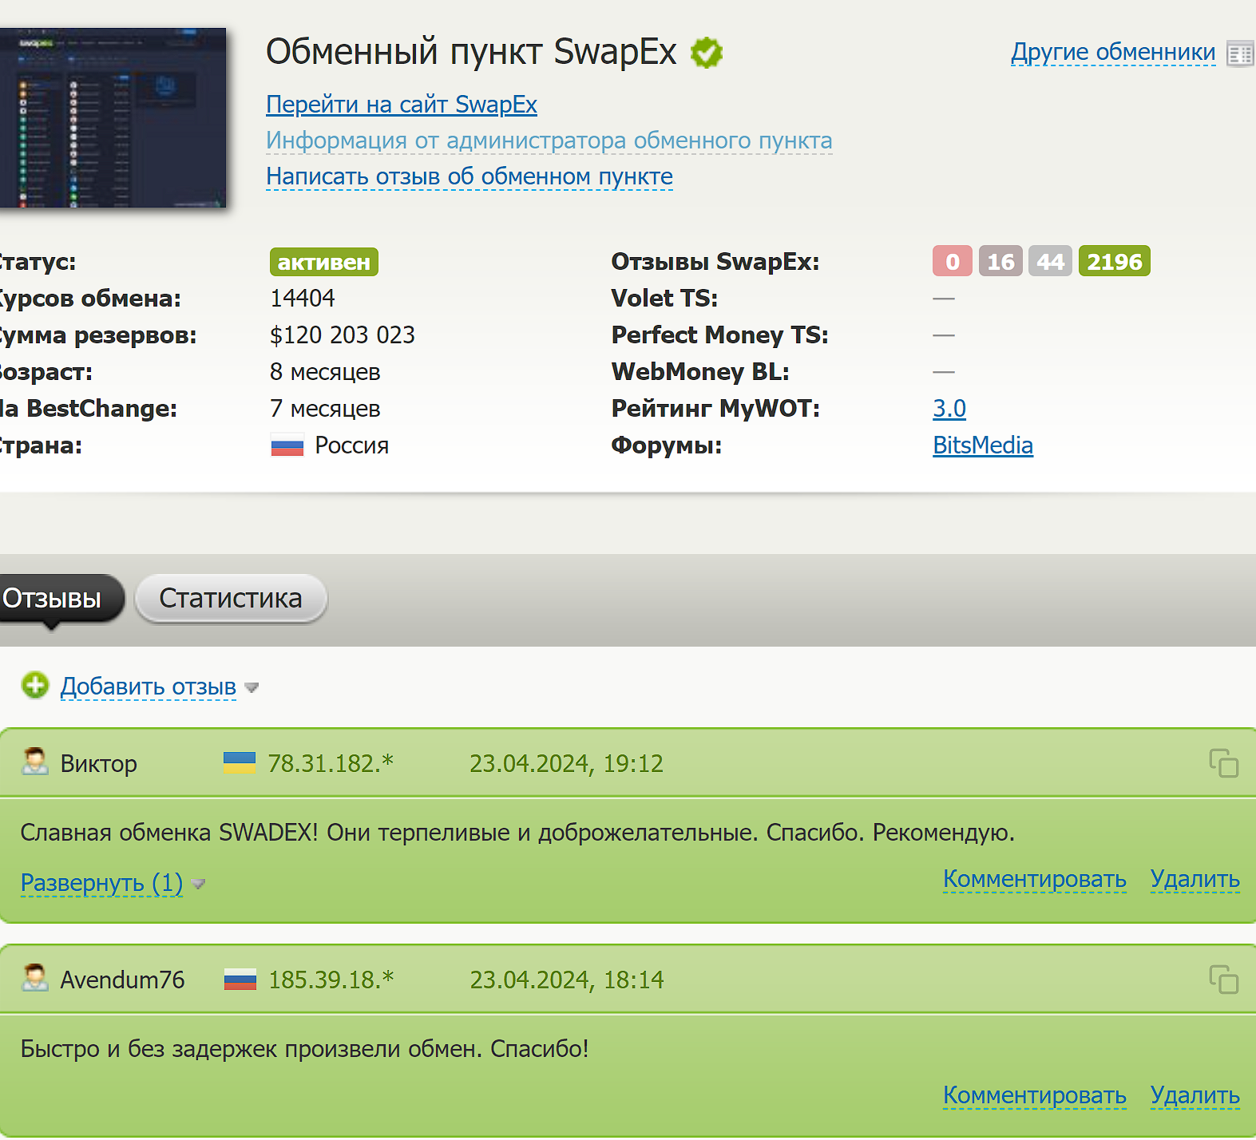The width and height of the screenshot is (1256, 1140).
Task: Open the exchangers list icon beside Другие обменники
Action: click(x=1241, y=53)
